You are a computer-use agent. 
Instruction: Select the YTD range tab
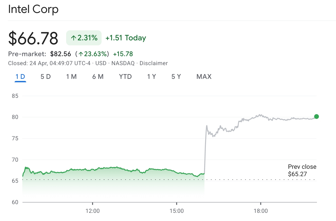(x=125, y=77)
